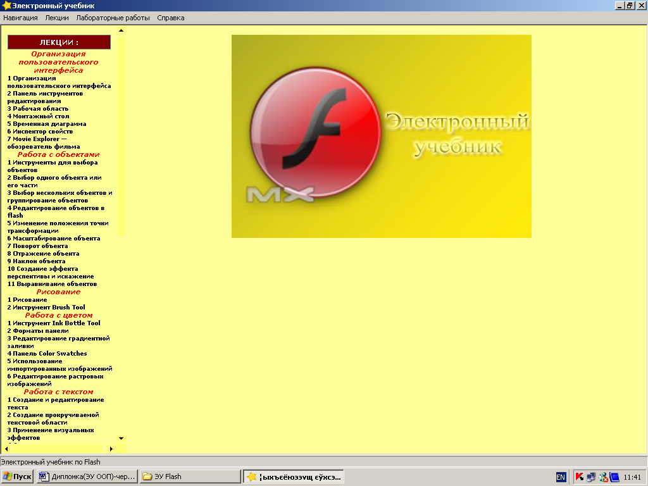Click the ЛЕКЦИИ header banner
The image size is (648, 486).
(x=59, y=42)
